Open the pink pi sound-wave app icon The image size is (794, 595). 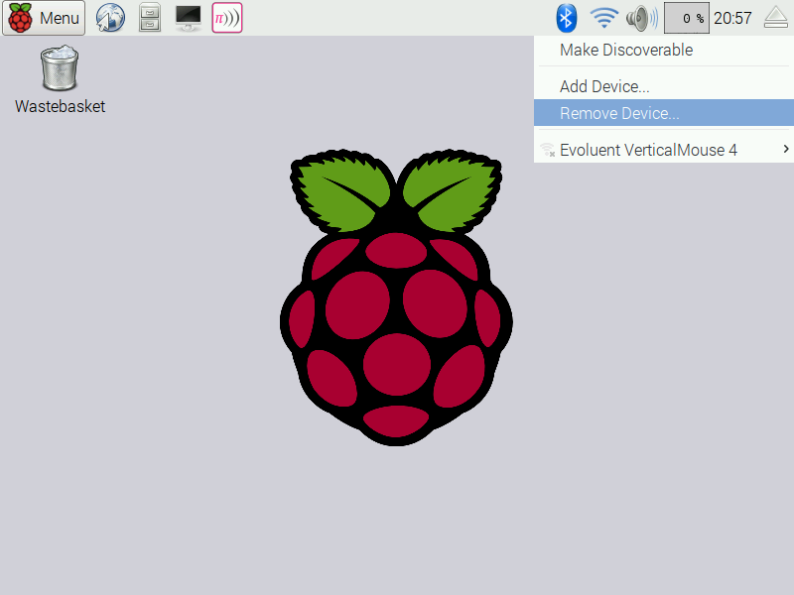click(x=227, y=18)
